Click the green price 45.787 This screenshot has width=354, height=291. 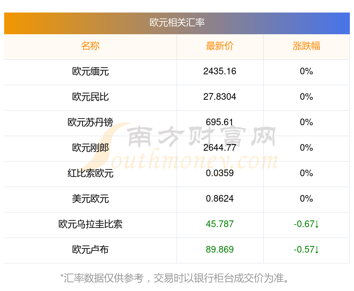pyautogui.click(x=219, y=224)
